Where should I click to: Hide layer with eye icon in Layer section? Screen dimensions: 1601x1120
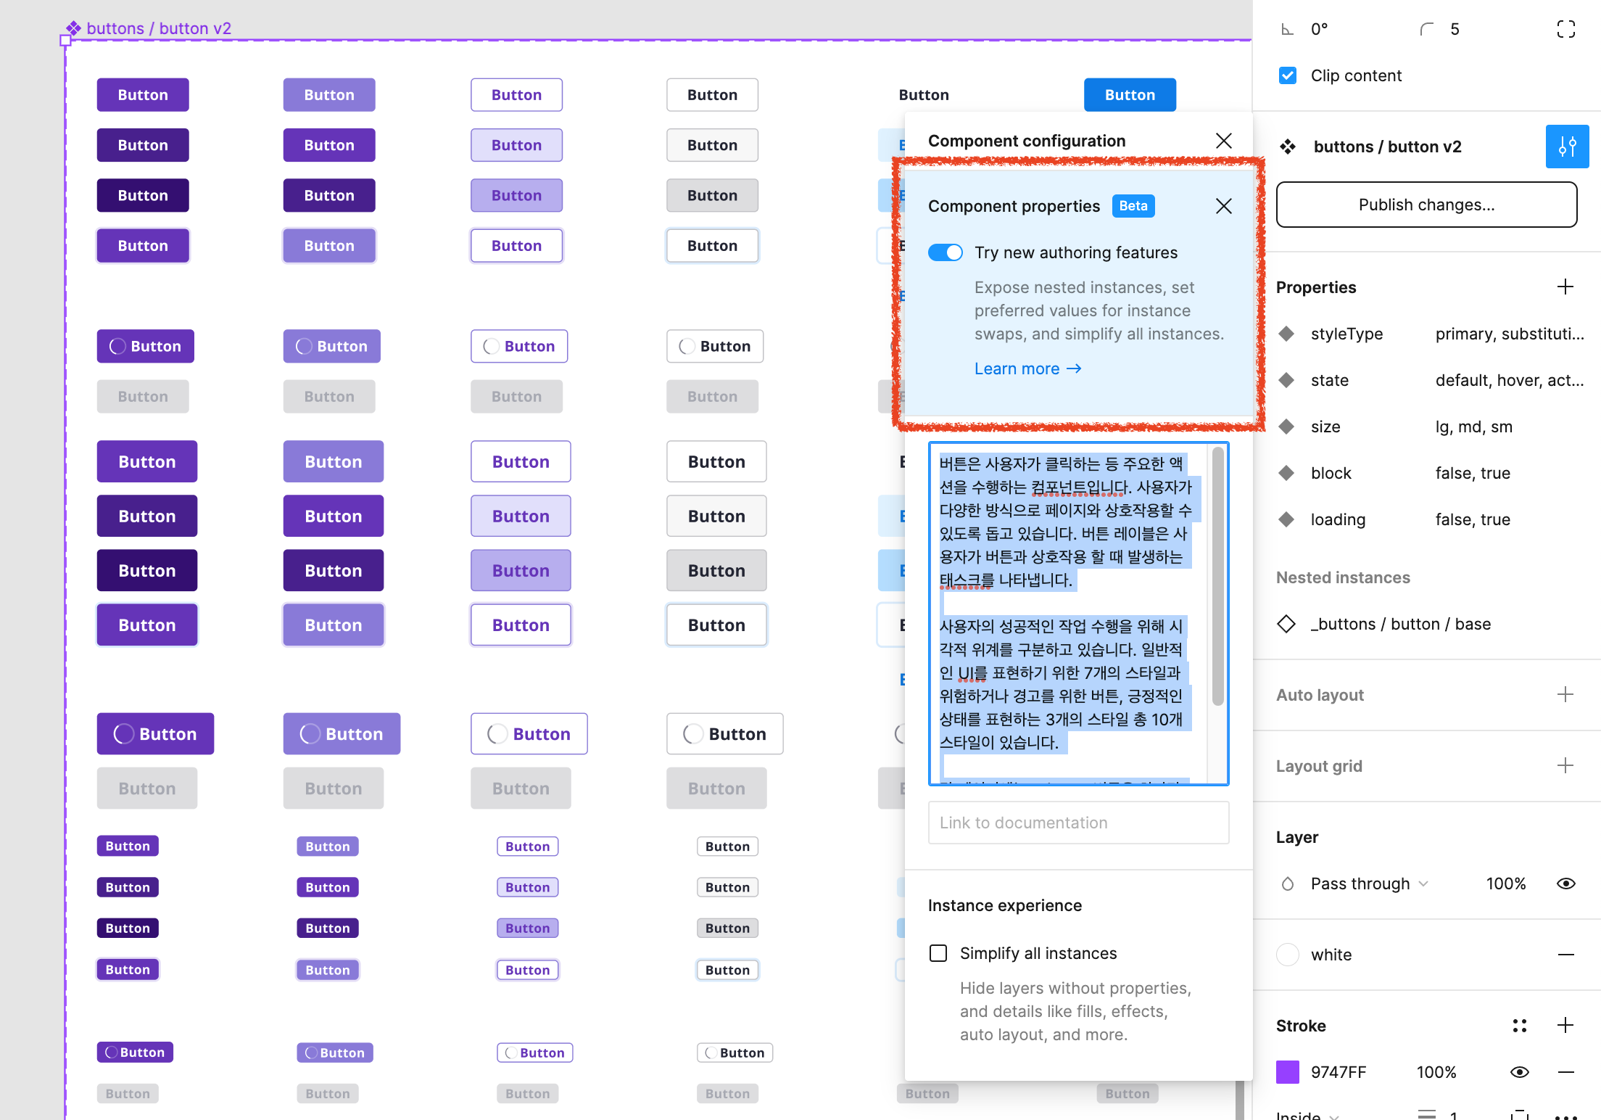pyautogui.click(x=1565, y=884)
